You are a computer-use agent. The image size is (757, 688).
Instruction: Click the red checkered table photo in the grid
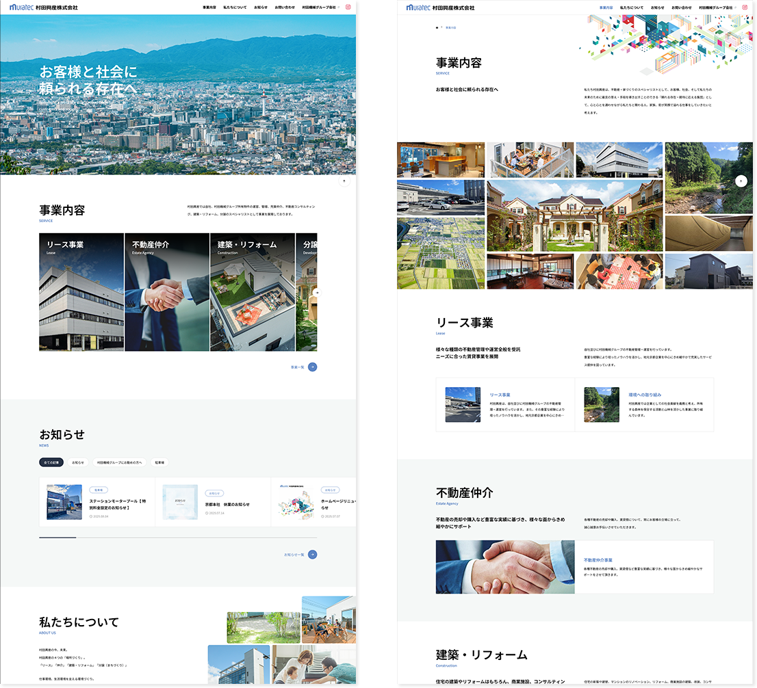(619, 271)
